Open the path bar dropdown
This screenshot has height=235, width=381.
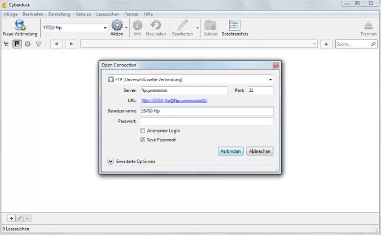pos(314,44)
